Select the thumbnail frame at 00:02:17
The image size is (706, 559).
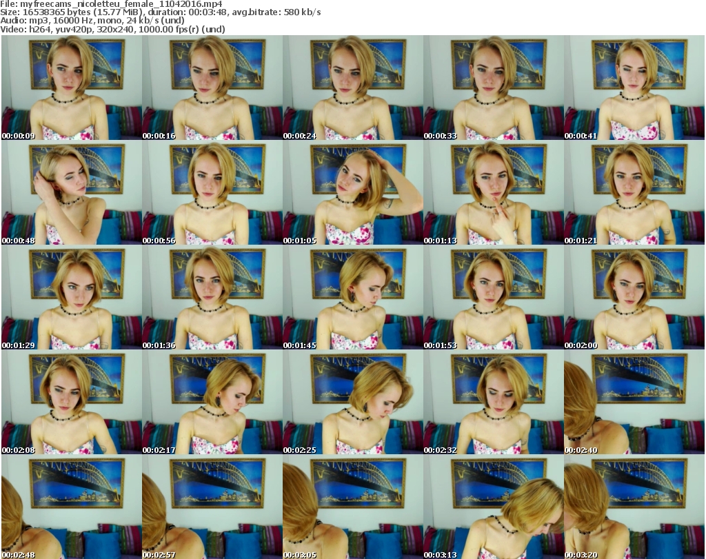(212, 402)
